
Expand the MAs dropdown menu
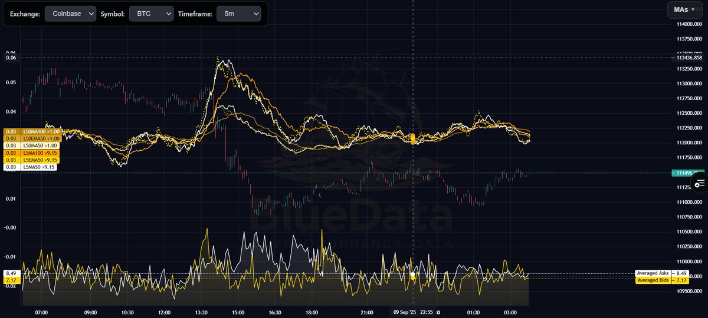coord(684,9)
